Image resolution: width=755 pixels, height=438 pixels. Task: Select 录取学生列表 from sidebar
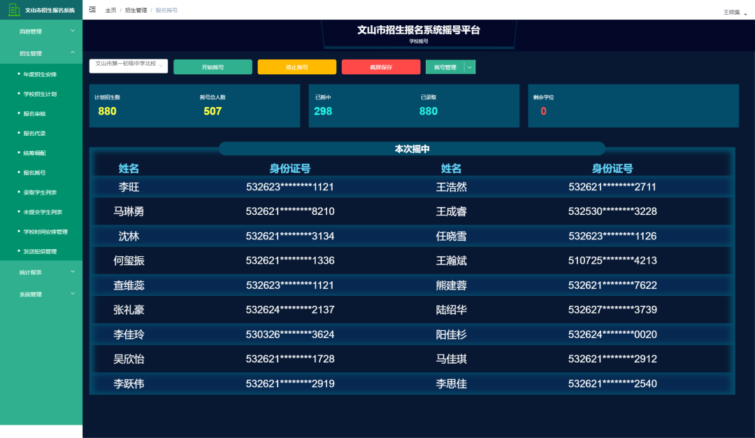pyautogui.click(x=42, y=192)
